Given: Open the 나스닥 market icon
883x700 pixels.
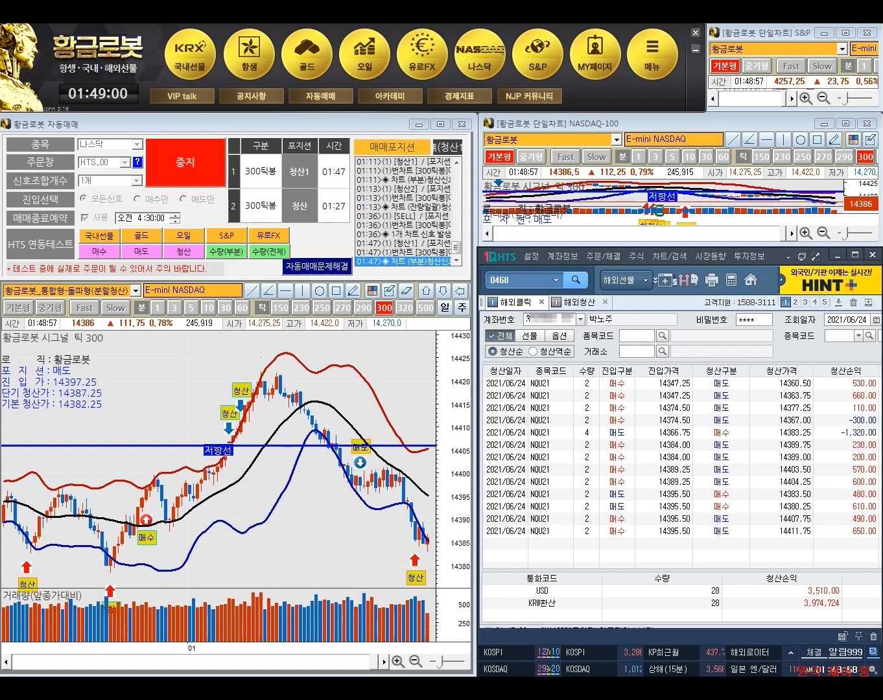Looking at the screenshot, I should (480, 55).
